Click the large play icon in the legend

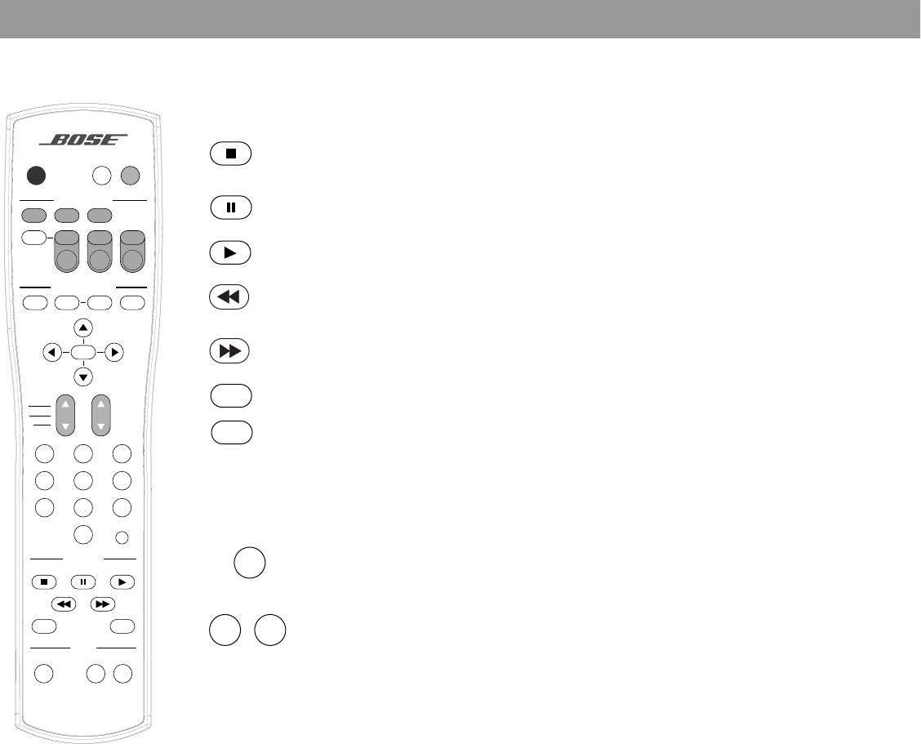pyautogui.click(x=230, y=252)
